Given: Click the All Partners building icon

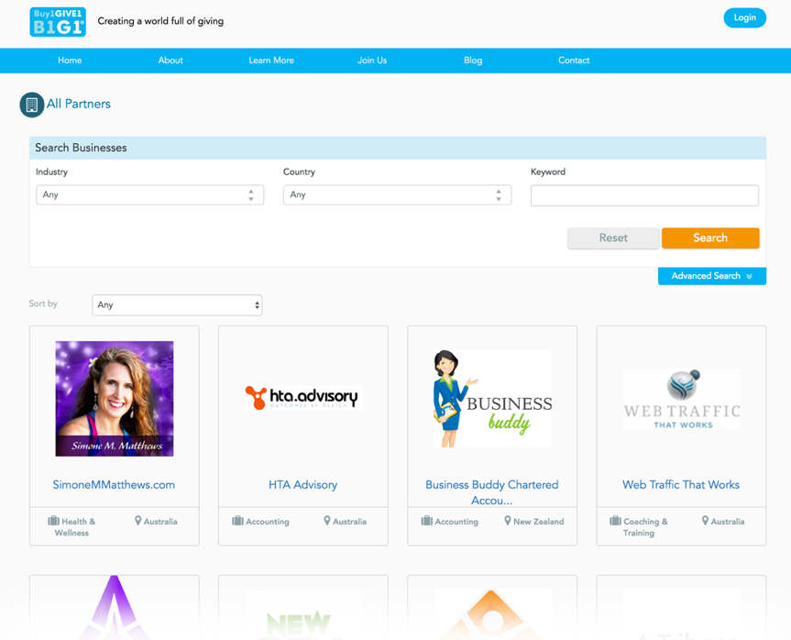Looking at the screenshot, I should click(x=32, y=105).
